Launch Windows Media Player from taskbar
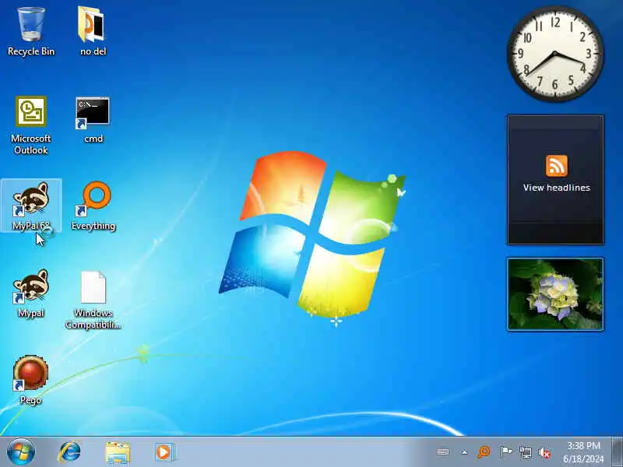623x467 pixels. tap(164, 452)
